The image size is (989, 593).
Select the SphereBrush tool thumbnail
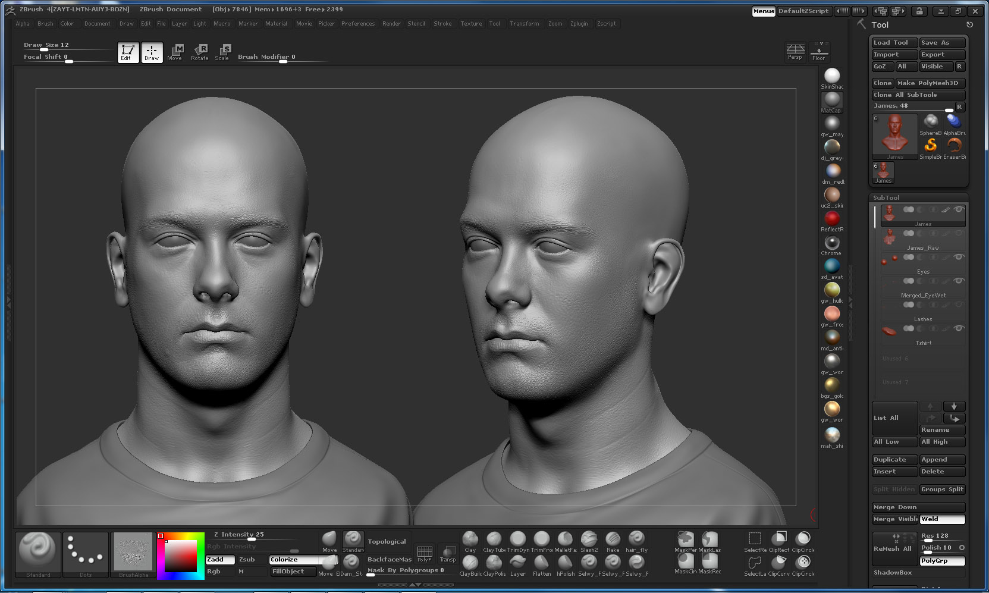[931, 124]
